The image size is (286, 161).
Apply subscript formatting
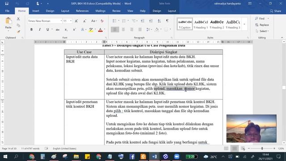[x=66, y=30]
